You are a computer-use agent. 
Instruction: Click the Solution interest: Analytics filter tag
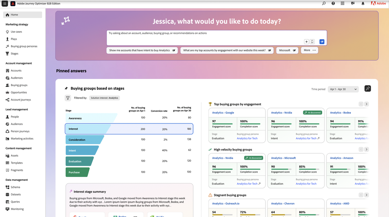105,98
